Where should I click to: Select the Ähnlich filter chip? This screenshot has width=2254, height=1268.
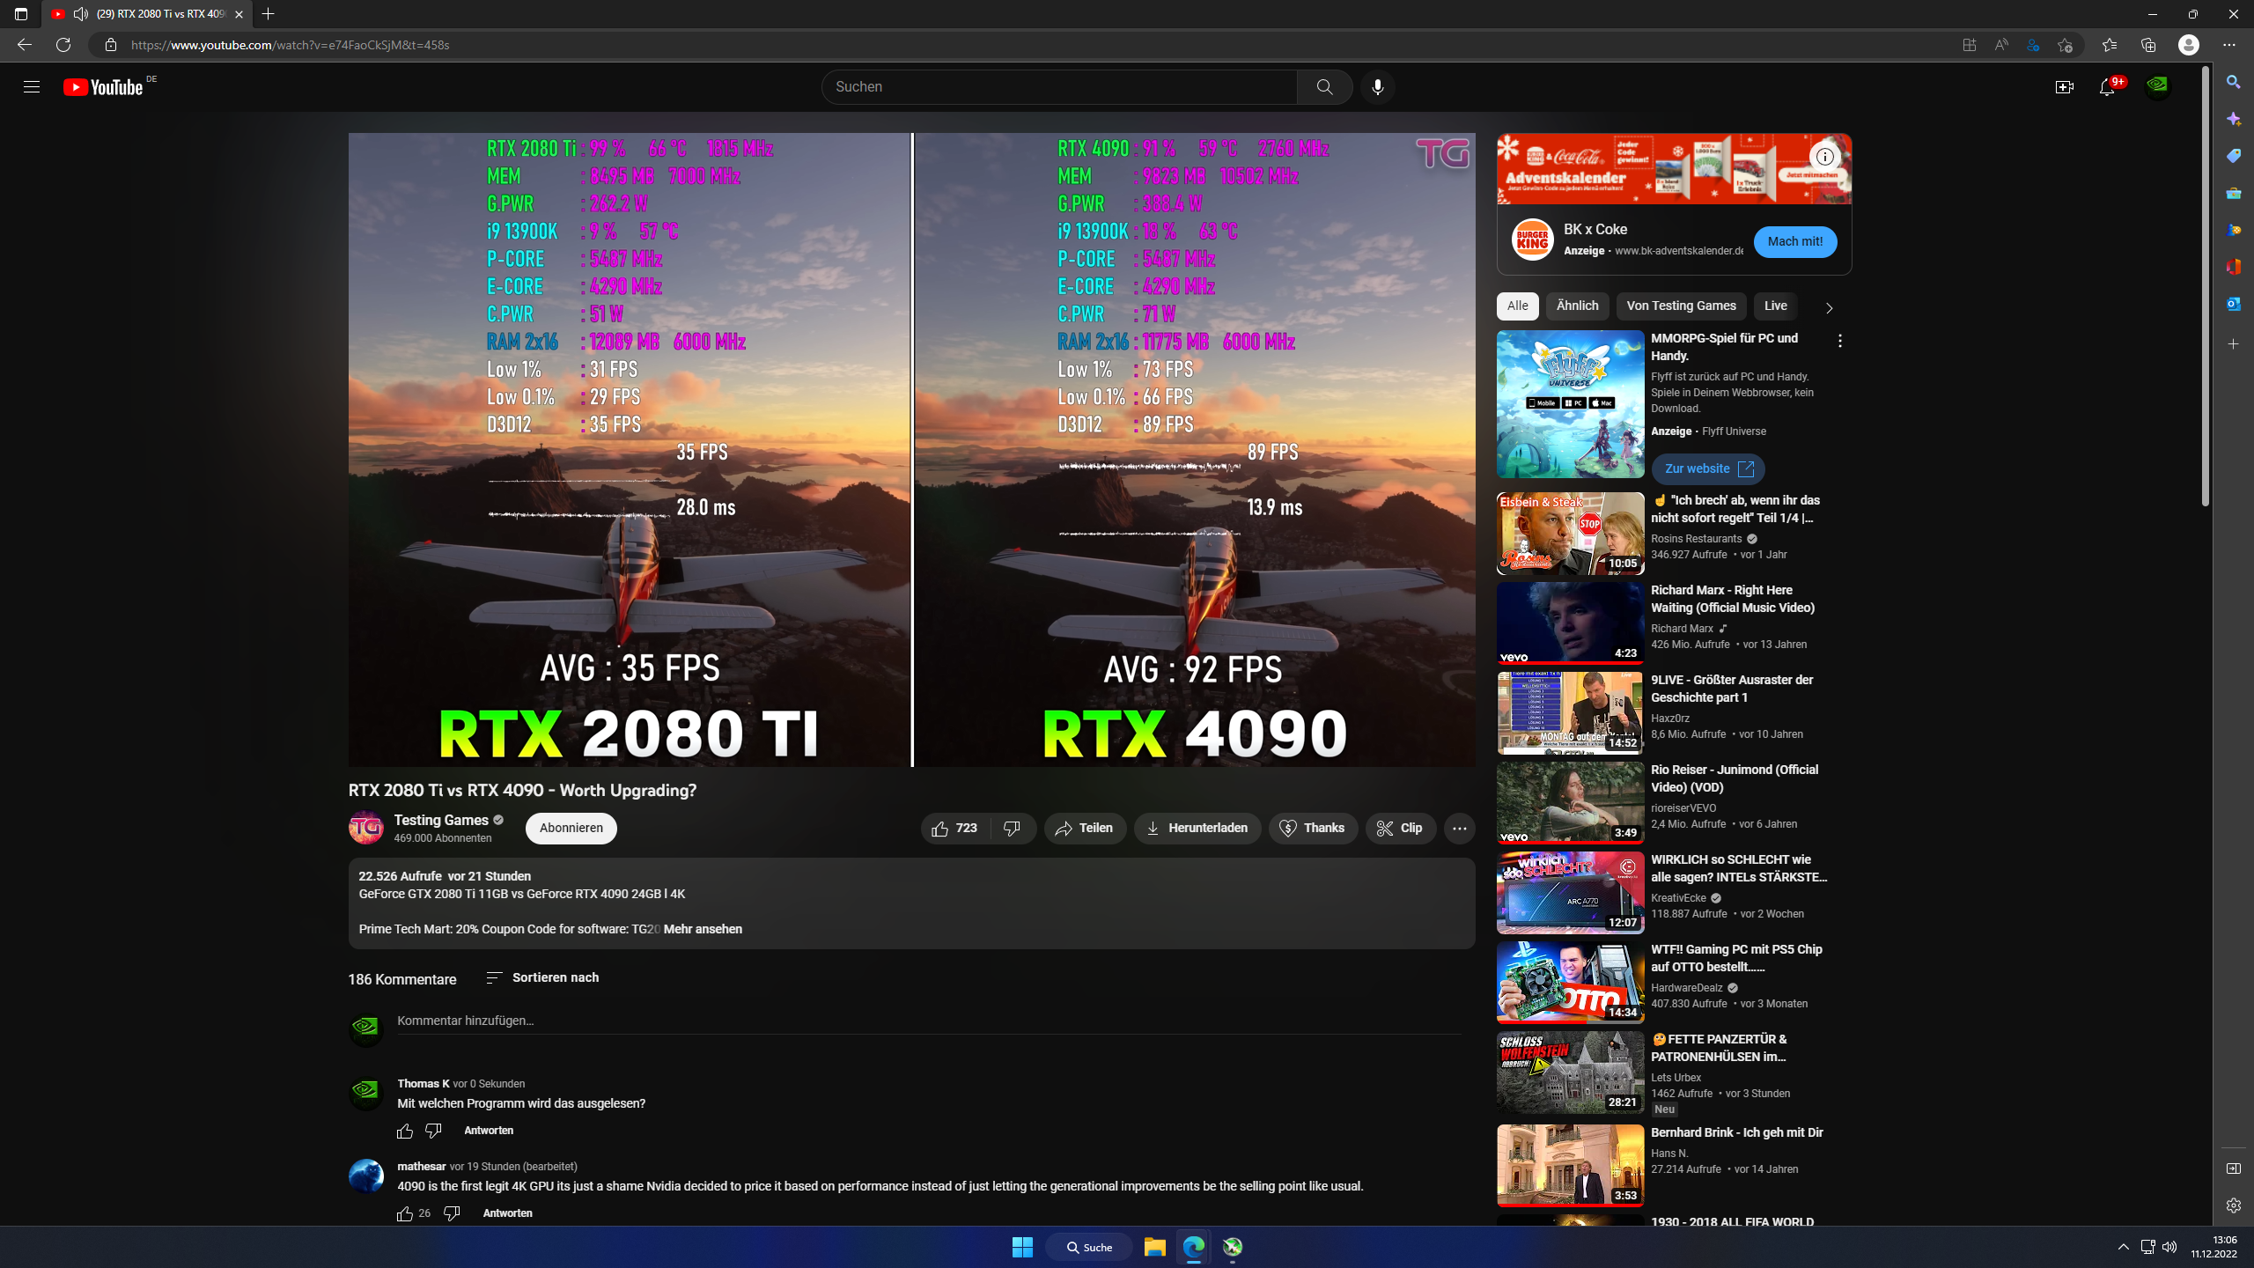(1577, 306)
